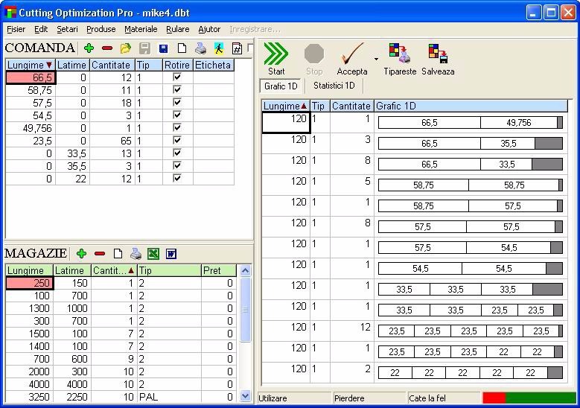
Task: Open the Setari menu
Action: 67,29
